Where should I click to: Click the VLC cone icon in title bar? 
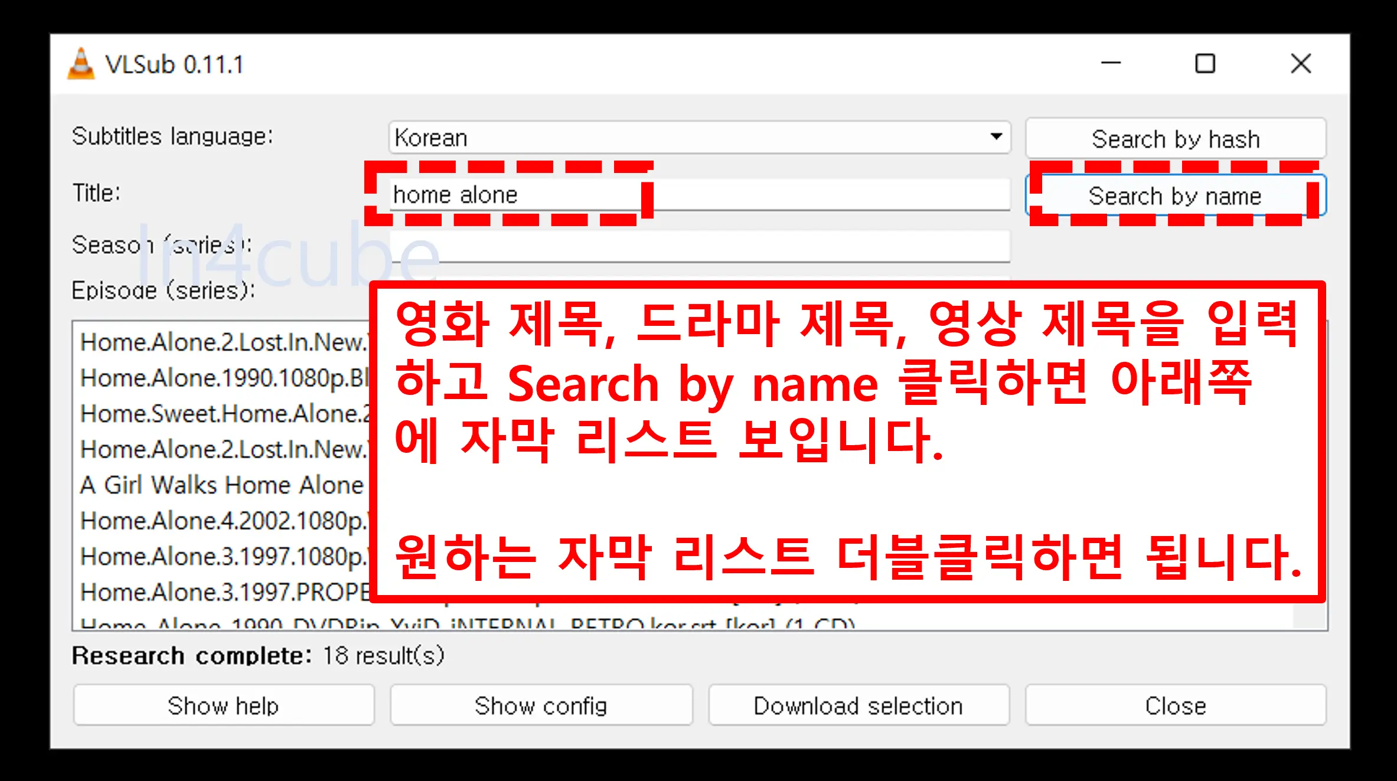tap(81, 64)
